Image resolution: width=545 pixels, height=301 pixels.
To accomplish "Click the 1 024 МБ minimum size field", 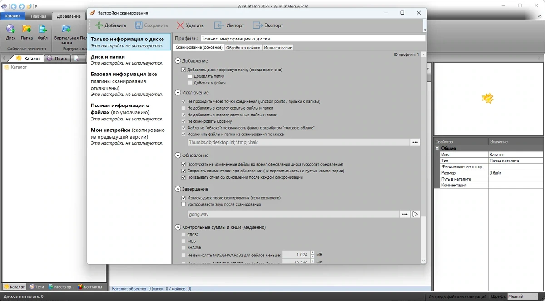I will pyautogui.click(x=296, y=255).
